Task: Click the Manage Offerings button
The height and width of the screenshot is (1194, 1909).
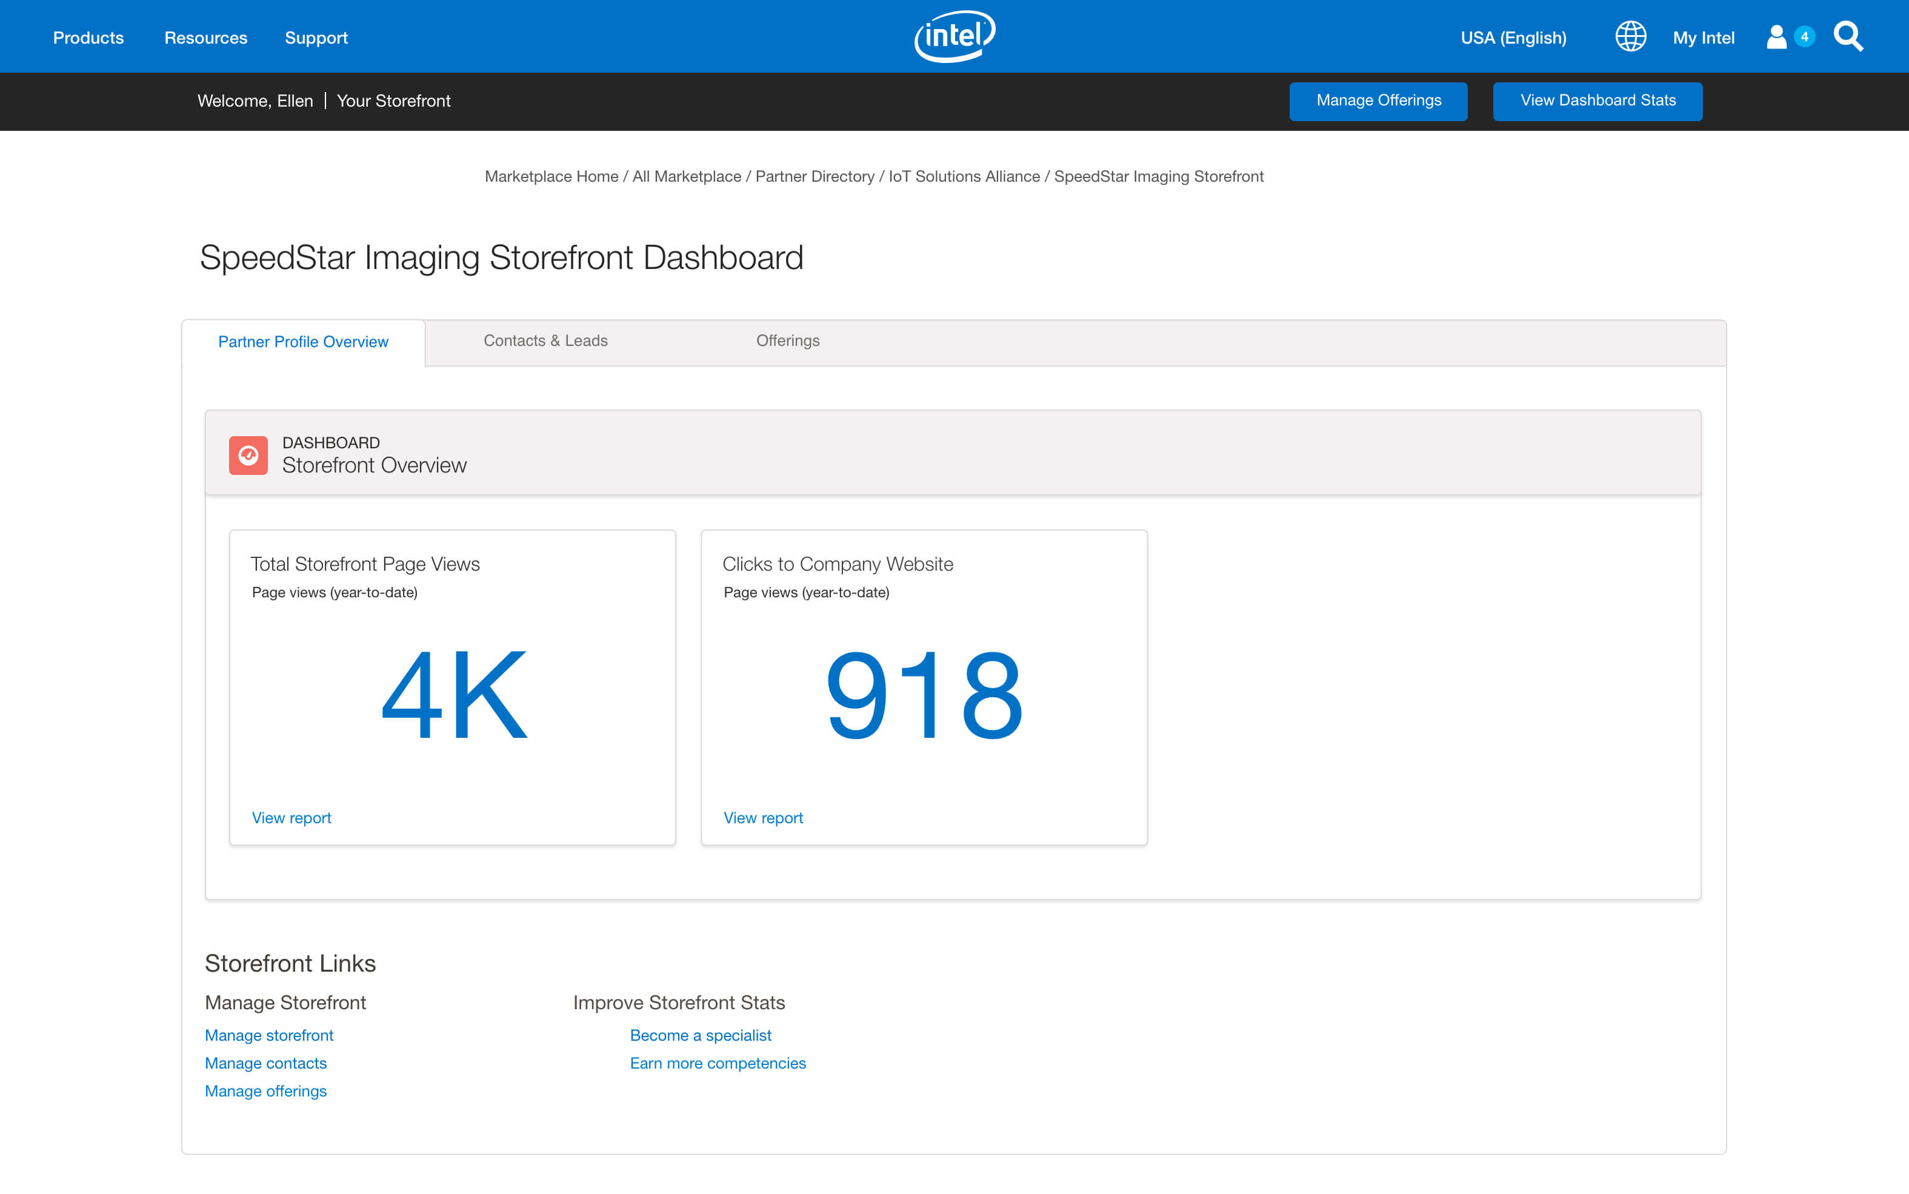Action: [x=1378, y=101]
